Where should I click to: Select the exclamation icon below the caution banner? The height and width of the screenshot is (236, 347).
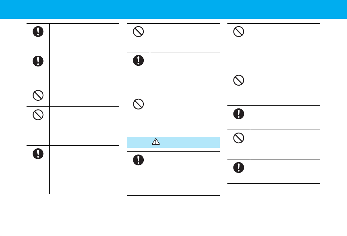pyautogui.click(x=138, y=160)
